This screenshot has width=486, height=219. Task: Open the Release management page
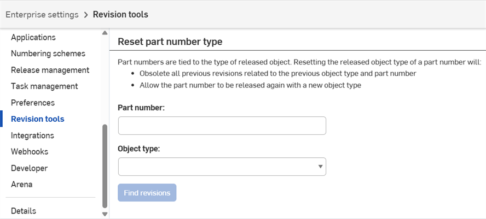(50, 70)
